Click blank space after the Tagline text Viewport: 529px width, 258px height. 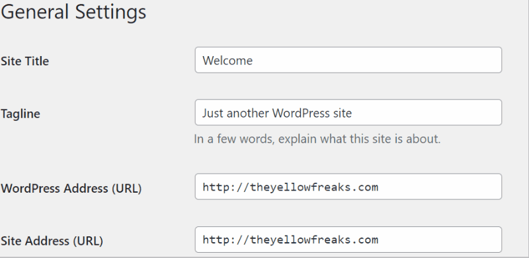pyautogui.click(x=425, y=112)
